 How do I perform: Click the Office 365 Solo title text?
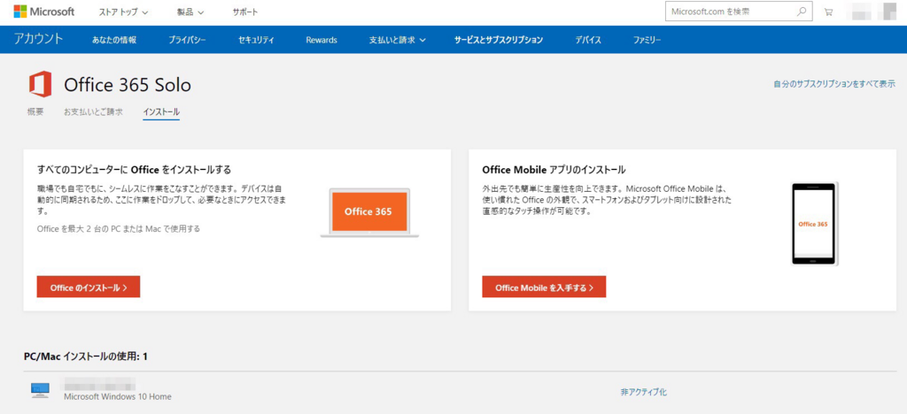click(128, 86)
